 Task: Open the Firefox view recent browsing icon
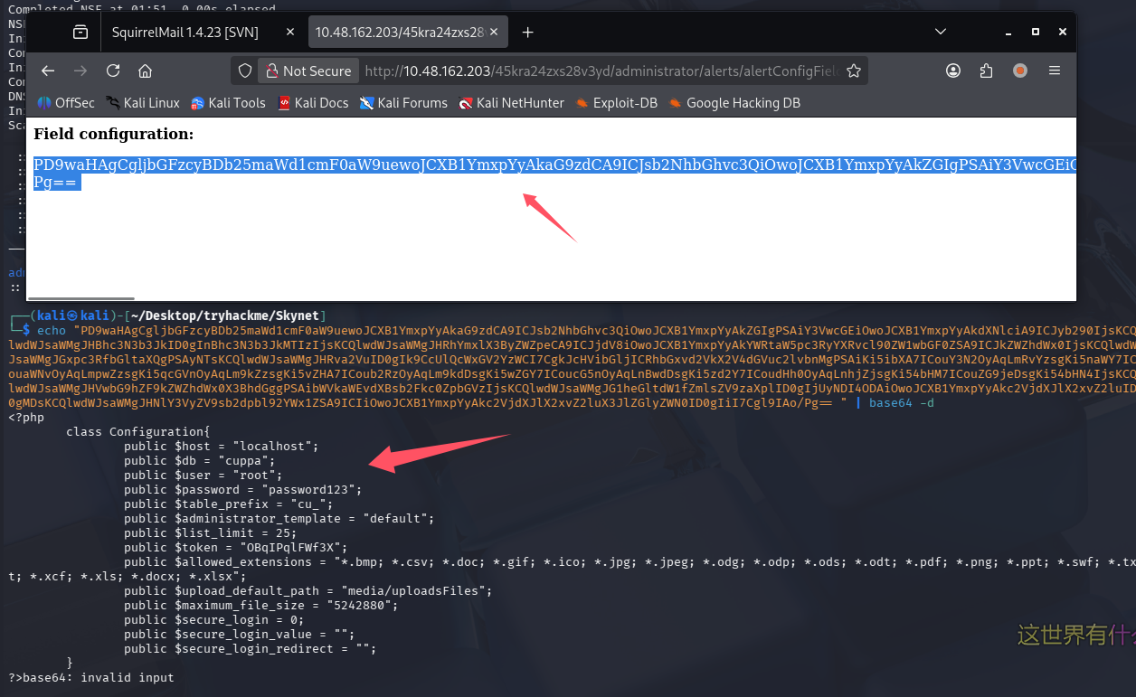(x=80, y=32)
